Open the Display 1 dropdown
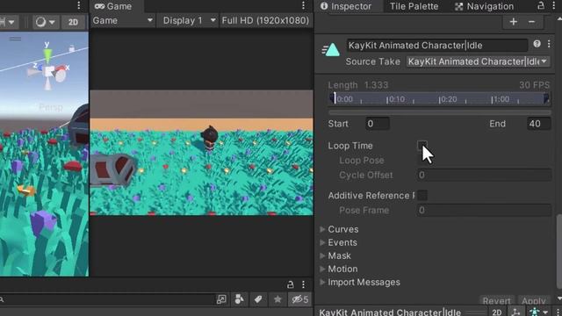This screenshot has width=562, height=316. (189, 20)
